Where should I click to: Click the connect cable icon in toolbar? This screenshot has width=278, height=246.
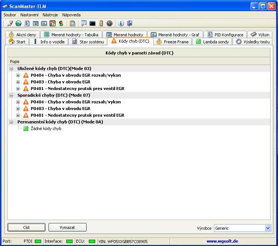[x=10, y=23]
